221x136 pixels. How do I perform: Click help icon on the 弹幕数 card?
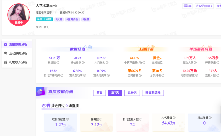101,119
